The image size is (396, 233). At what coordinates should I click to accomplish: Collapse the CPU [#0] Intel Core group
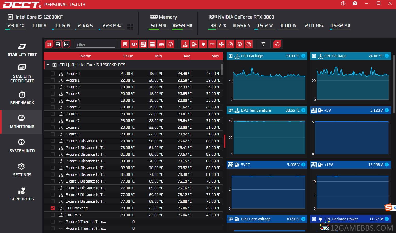coord(48,65)
